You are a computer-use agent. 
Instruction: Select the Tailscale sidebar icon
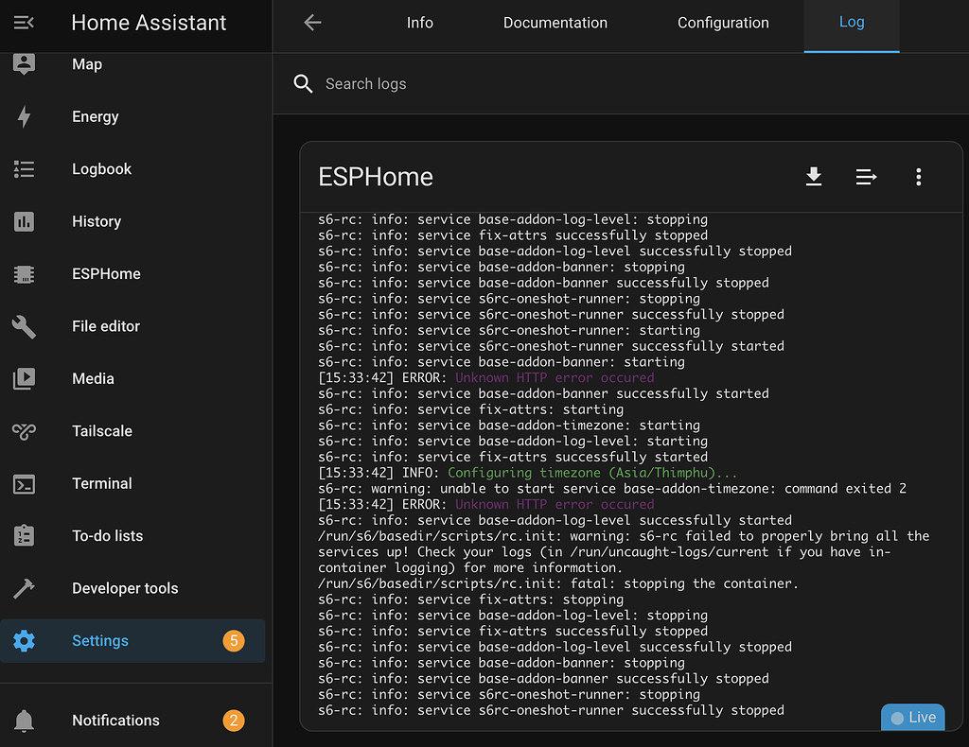[x=26, y=430]
